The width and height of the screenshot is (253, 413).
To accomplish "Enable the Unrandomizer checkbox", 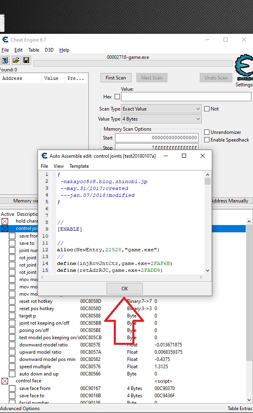I will 207,132.
